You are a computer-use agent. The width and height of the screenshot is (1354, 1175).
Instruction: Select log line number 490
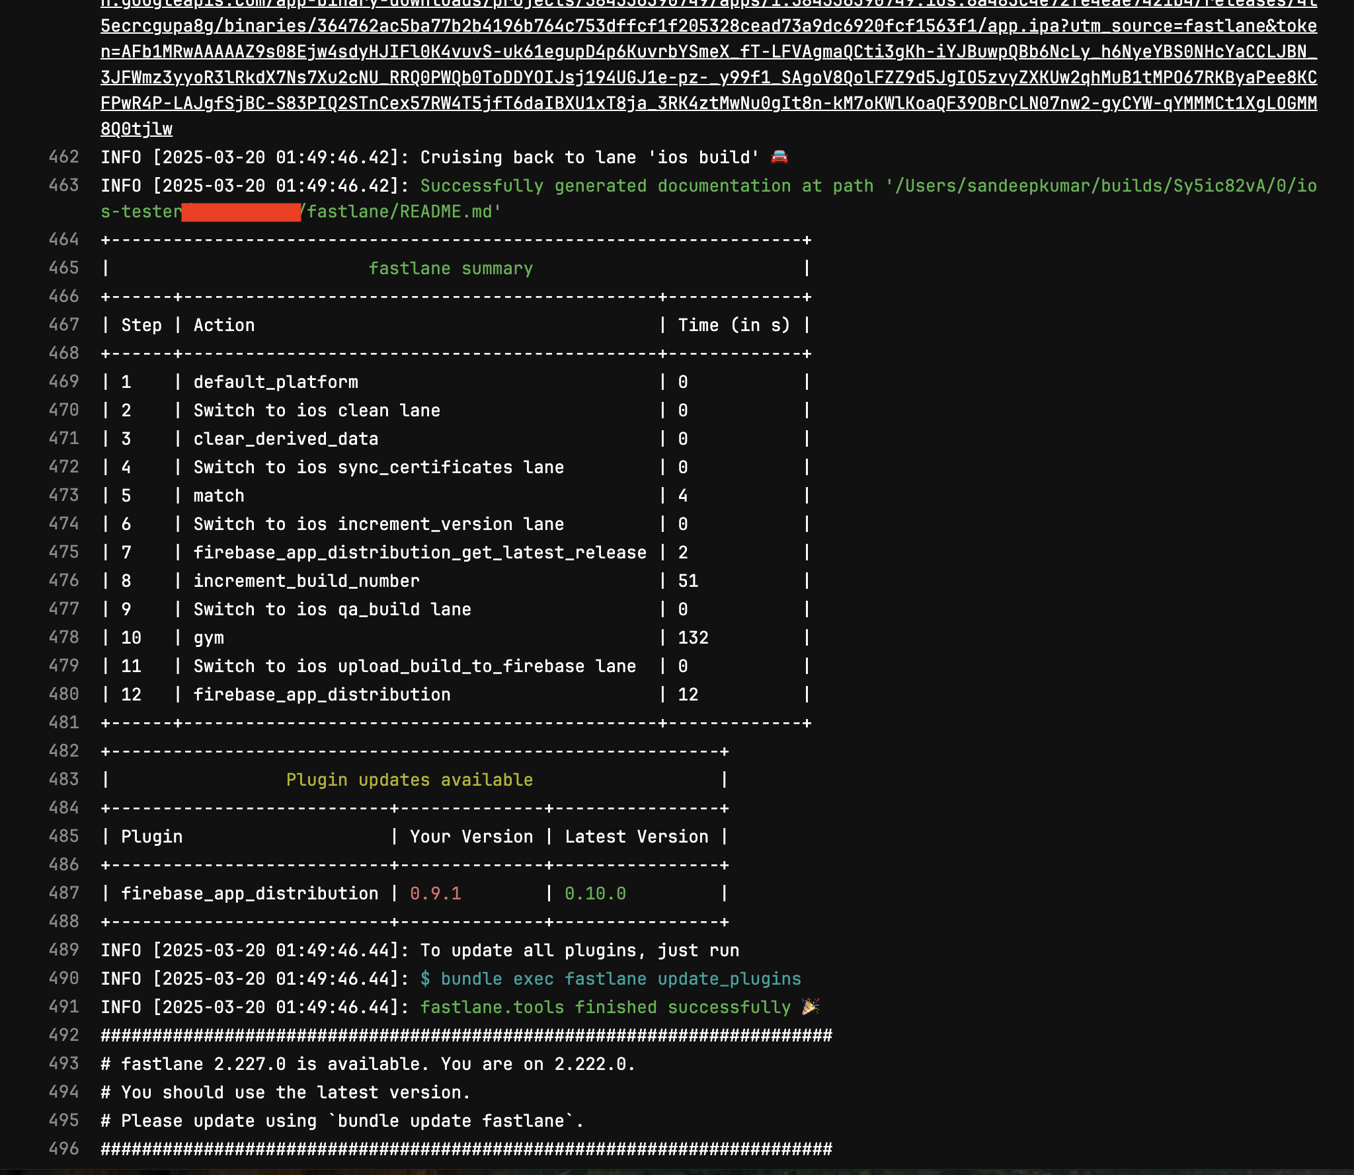point(63,979)
